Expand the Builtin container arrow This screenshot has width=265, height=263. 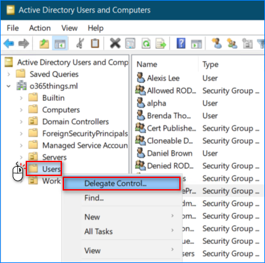click(x=21, y=98)
